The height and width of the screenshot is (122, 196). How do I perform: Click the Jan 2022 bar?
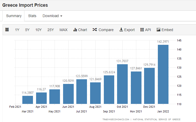click(x=163, y=74)
